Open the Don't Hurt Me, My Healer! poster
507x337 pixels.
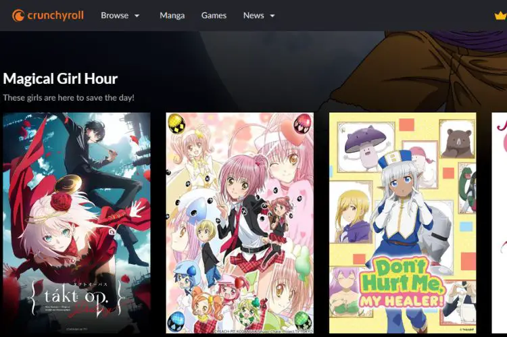click(x=403, y=223)
